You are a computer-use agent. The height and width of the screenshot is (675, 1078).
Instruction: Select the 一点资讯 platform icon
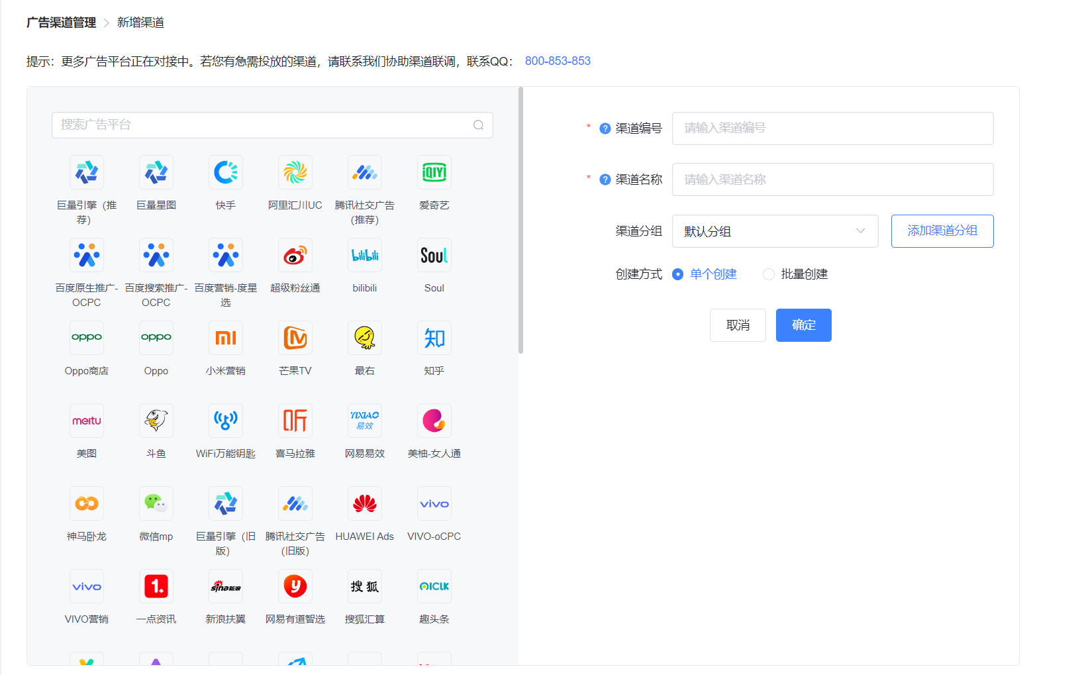tap(156, 586)
